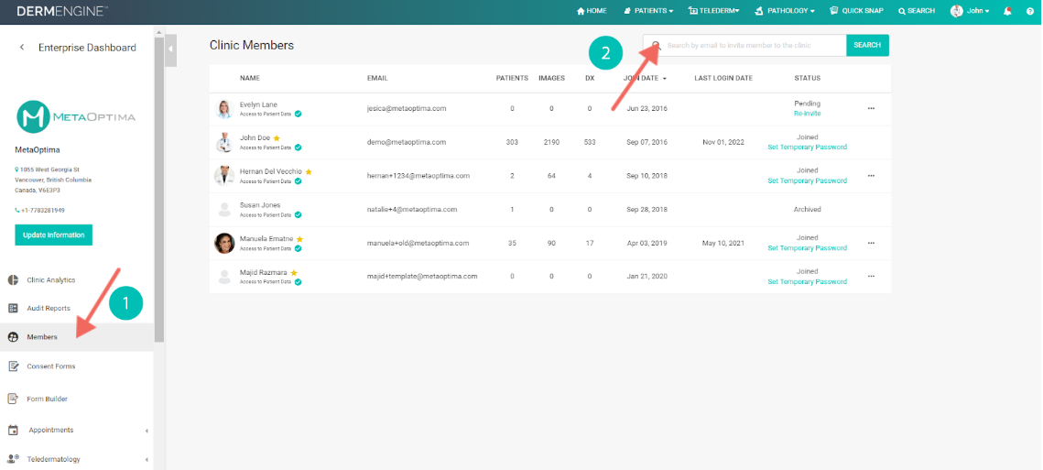1043x470 pixels.
Task: Sort by STATUS column header
Action: [x=808, y=79]
